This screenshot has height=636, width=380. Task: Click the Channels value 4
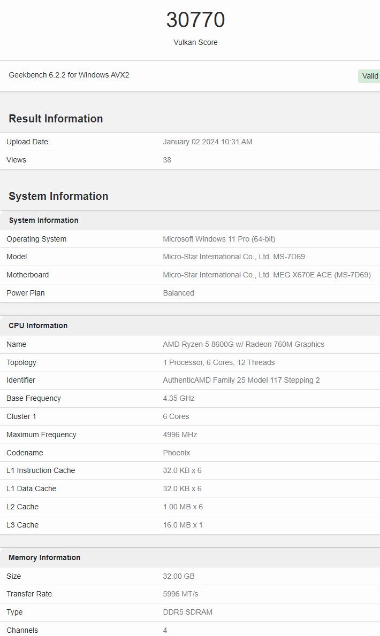[x=165, y=630]
